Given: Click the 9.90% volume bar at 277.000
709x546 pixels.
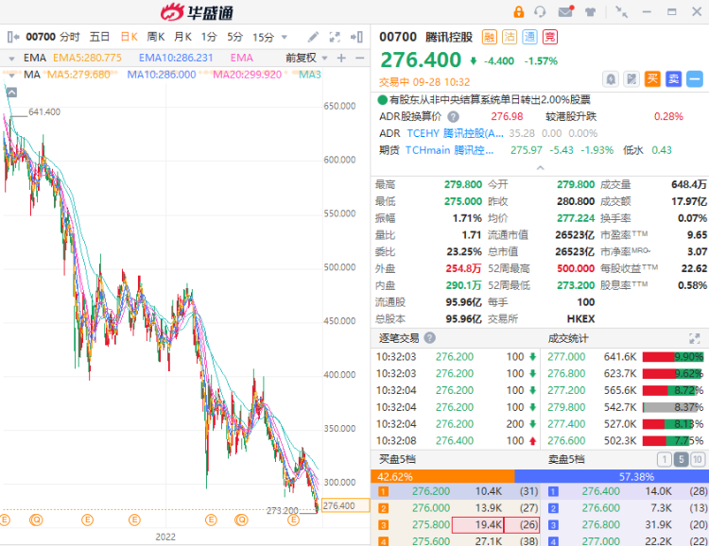Looking at the screenshot, I should 673,357.
